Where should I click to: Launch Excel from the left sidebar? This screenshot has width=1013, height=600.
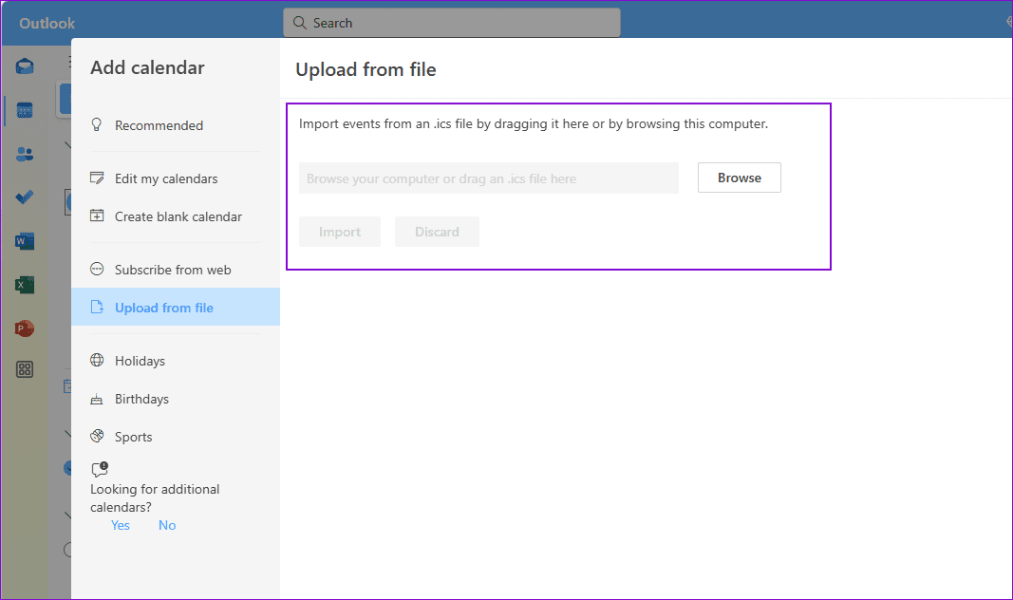click(24, 284)
